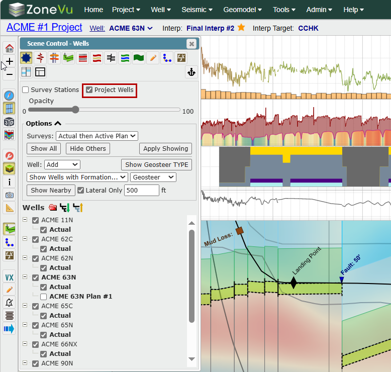
Task: Click the Opacity slider handle
Action: tap(75, 110)
